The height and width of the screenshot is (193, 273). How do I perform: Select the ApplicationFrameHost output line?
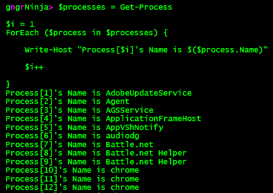pyautogui.click(x=103, y=119)
